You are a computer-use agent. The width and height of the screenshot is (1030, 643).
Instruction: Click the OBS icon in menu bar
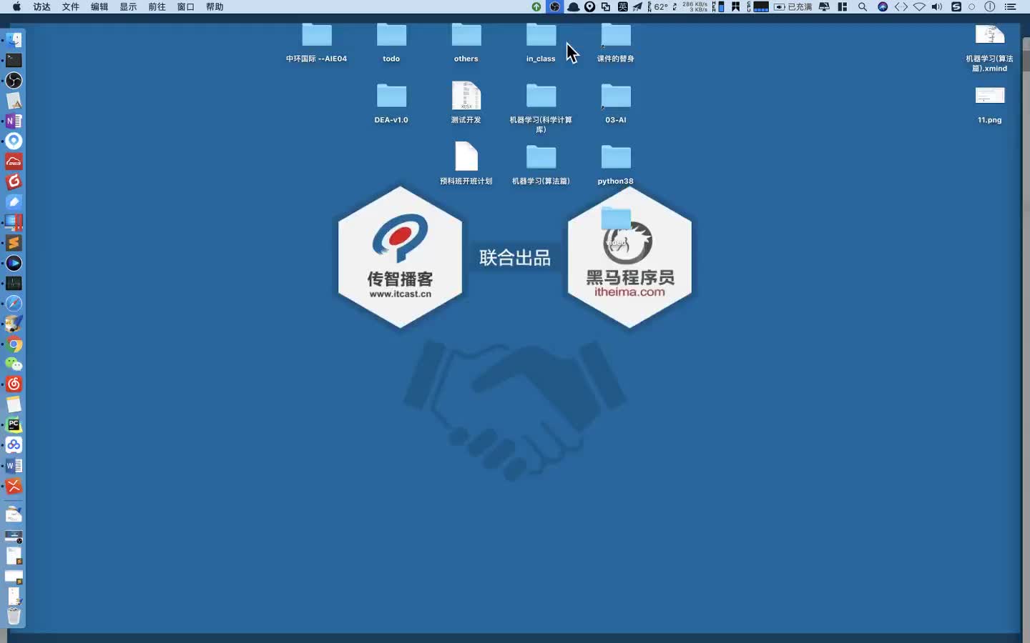554,6
